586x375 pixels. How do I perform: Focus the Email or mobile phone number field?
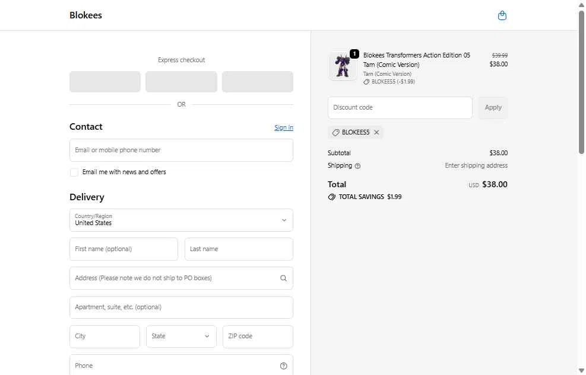coord(181,150)
